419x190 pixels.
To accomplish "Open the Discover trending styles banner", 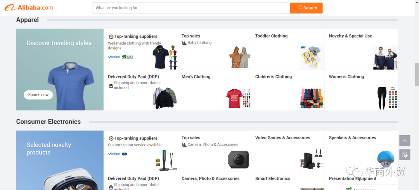I will tap(60, 70).
